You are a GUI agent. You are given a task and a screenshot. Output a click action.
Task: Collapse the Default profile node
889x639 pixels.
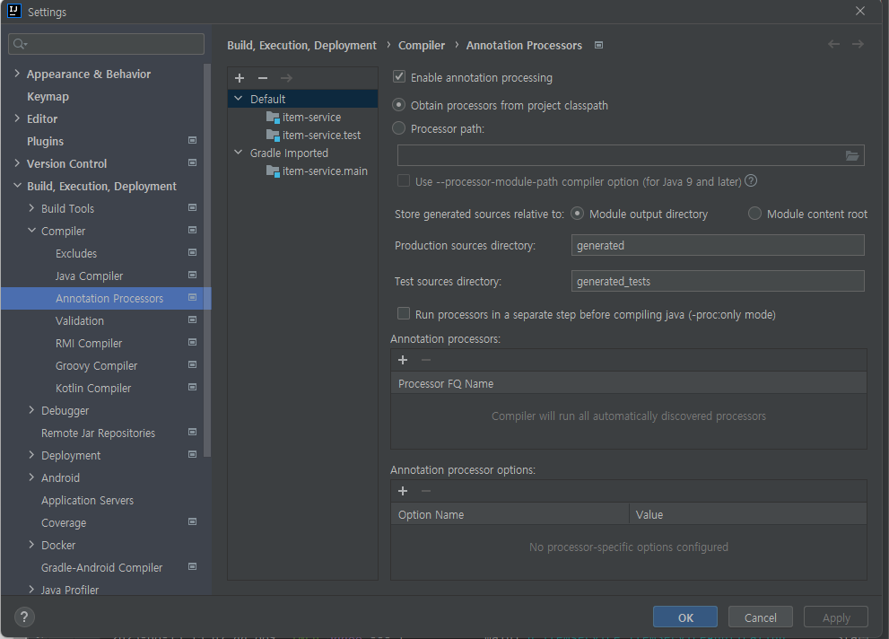pos(238,99)
